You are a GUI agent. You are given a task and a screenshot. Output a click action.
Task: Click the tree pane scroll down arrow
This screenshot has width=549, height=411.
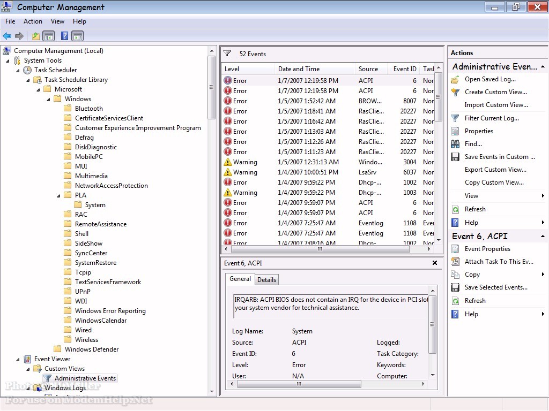211,392
